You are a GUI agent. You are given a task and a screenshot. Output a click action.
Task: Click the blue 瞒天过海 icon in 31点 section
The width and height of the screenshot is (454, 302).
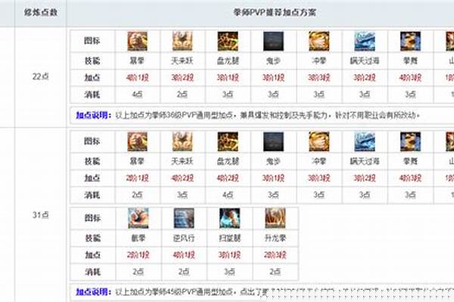pyautogui.click(x=365, y=142)
